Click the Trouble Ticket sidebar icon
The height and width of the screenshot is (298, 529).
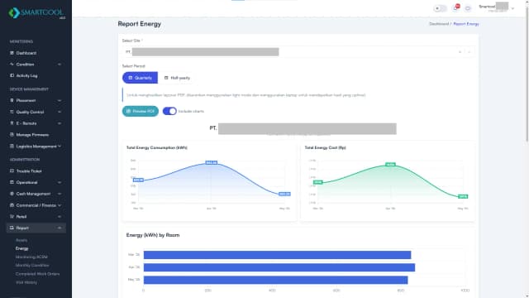[x=12, y=171]
